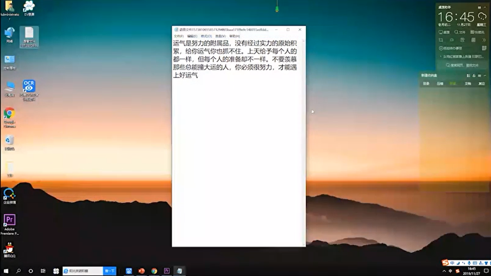Select the 此电脑 desktop icon
The height and width of the screenshot is (276, 491).
9,89
